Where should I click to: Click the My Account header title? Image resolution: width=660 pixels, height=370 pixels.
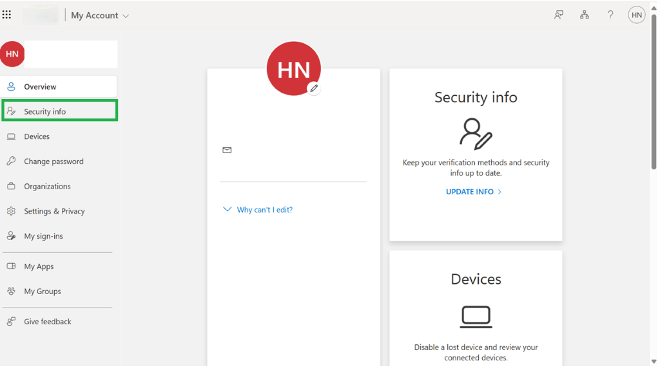point(95,15)
